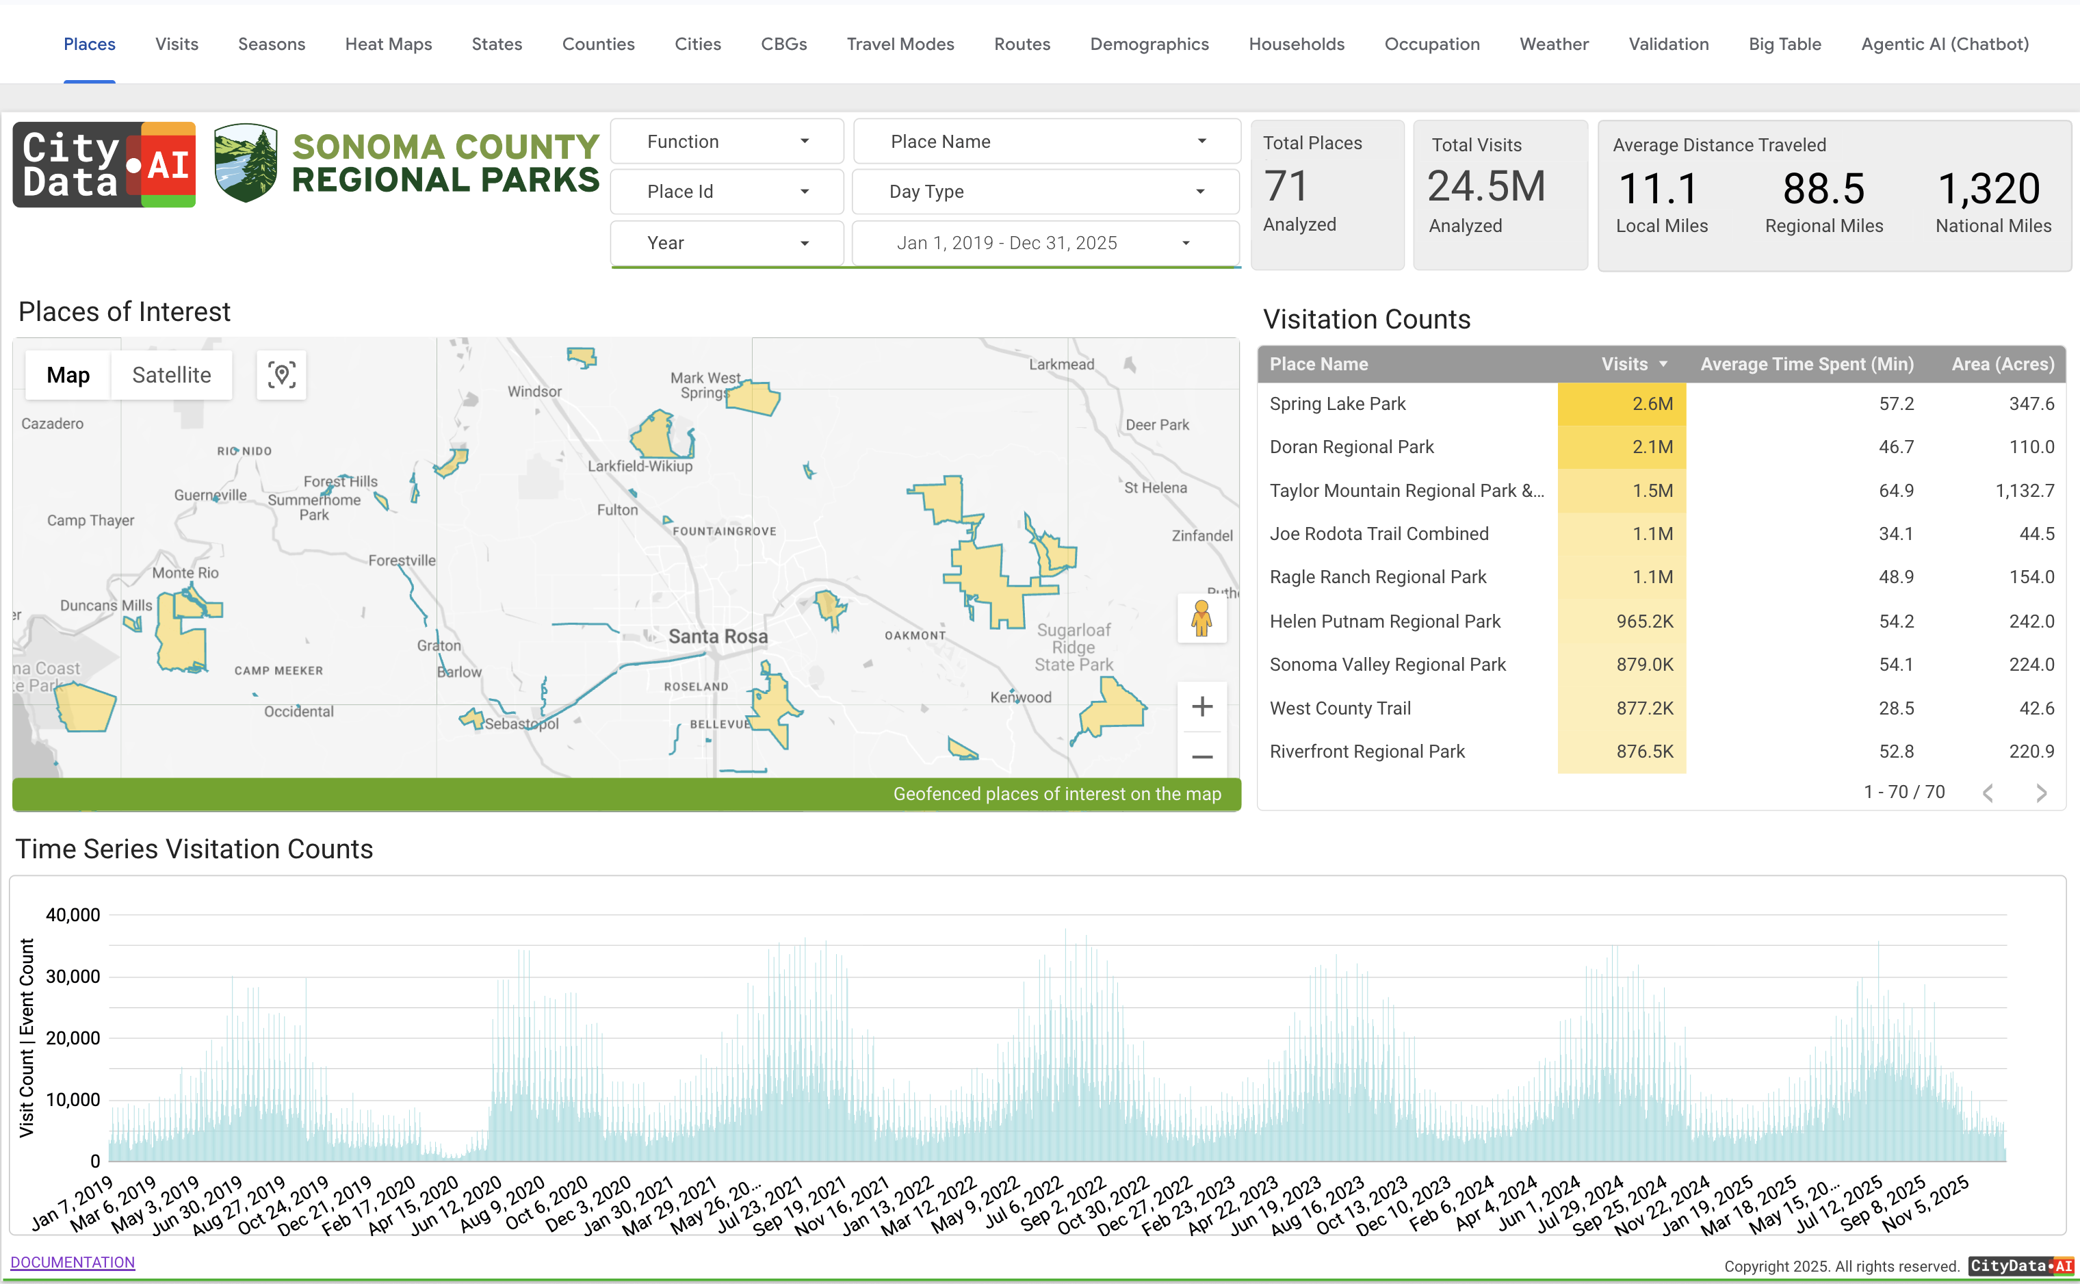Click Doran Regional Park's 2.1M visits cell
The height and width of the screenshot is (1284, 2080).
point(1622,448)
